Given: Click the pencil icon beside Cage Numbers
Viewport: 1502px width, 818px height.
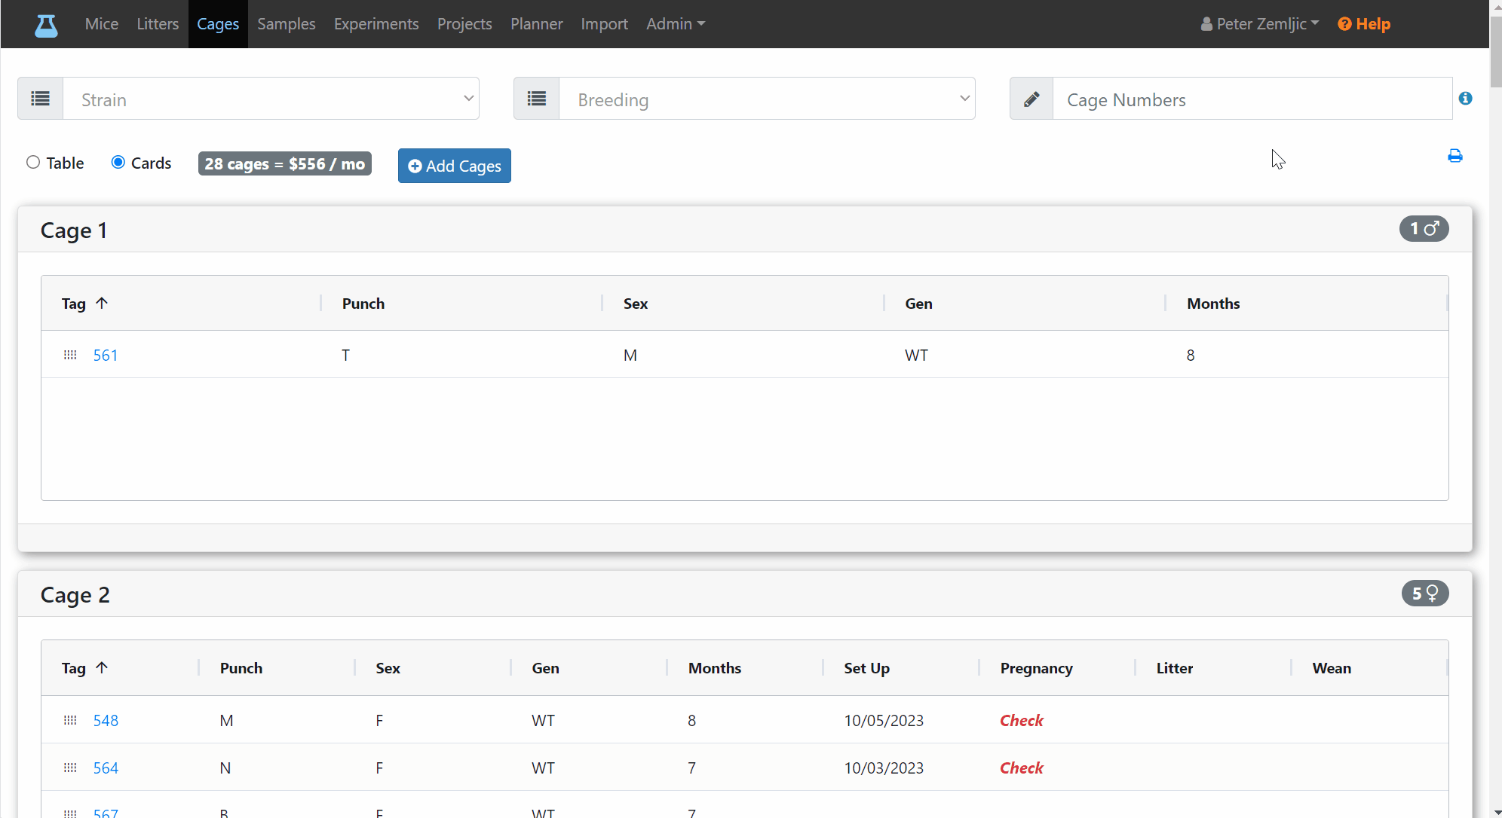Looking at the screenshot, I should (x=1031, y=99).
